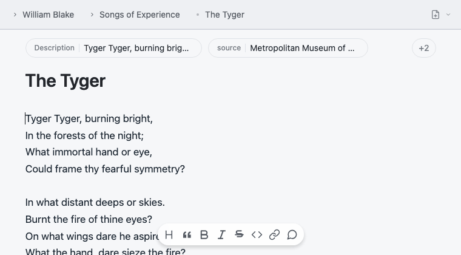Open William Blake breadcrumb
Image resolution: width=461 pixels, height=255 pixels.
[48, 15]
